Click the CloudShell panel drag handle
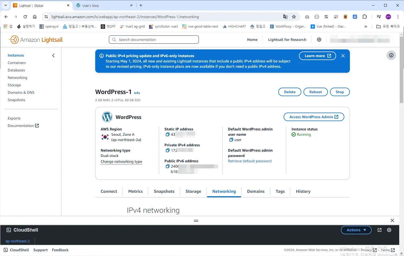Image resolution: width=404 pixels, height=256 pixels. pos(196,221)
